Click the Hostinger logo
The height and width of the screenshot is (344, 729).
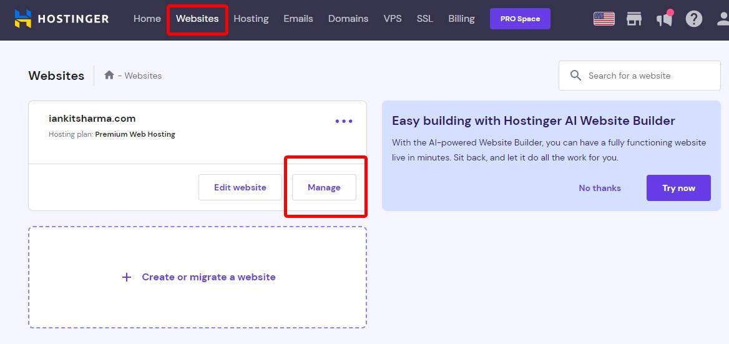pos(61,19)
